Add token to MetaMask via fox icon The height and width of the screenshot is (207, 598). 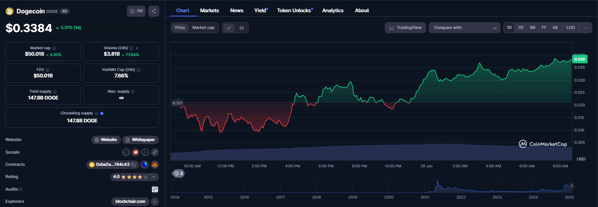point(155,165)
